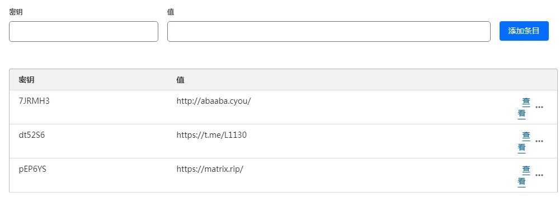Click 查看 link for http://abaaba.cyou/ entry
The height and width of the screenshot is (212, 560).
point(524,108)
